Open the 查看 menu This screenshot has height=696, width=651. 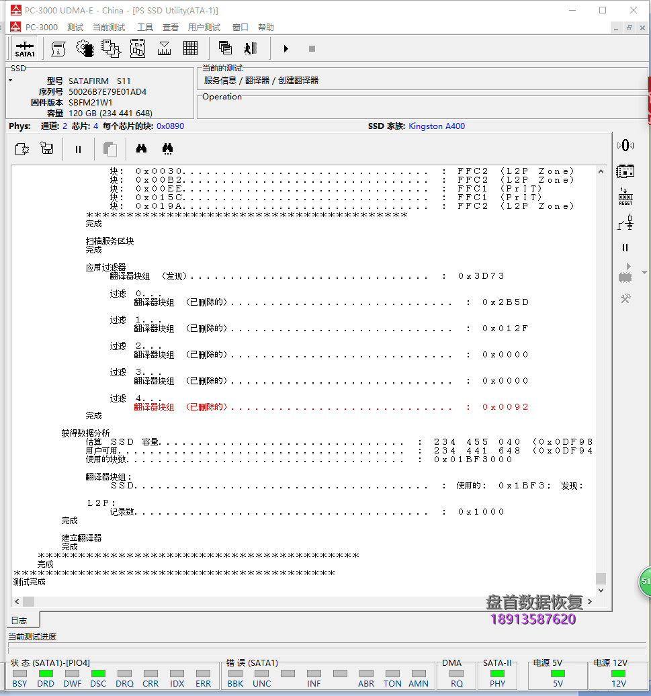(171, 28)
